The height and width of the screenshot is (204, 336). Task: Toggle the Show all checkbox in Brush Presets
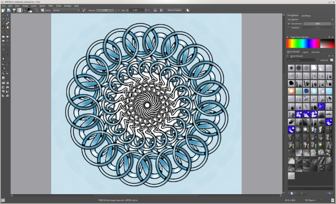click(318, 60)
